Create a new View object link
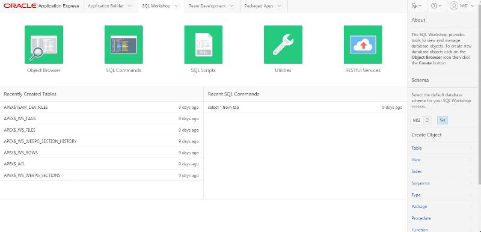Screen dimensions: 481x232 416,160
